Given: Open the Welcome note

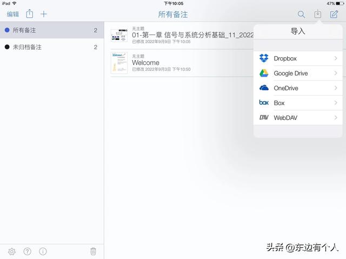Looking at the screenshot, I should click(x=182, y=63).
